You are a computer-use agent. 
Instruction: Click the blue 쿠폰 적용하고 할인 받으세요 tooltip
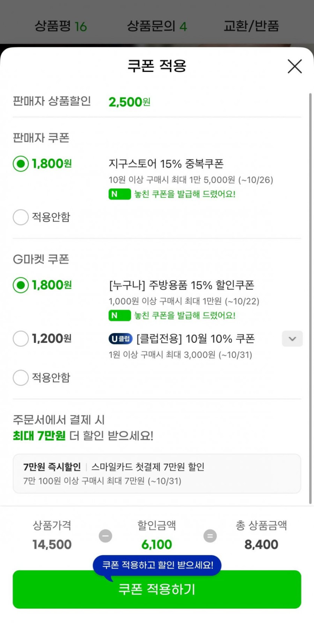click(157, 565)
